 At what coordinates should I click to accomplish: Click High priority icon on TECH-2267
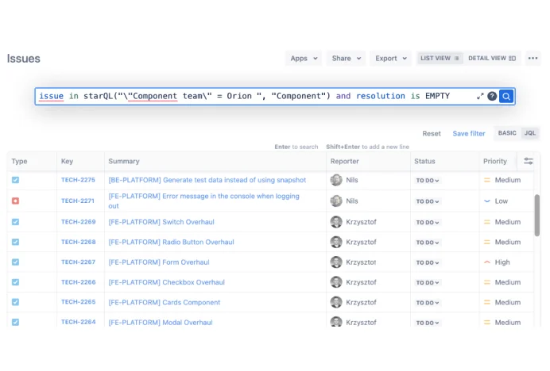click(x=487, y=262)
